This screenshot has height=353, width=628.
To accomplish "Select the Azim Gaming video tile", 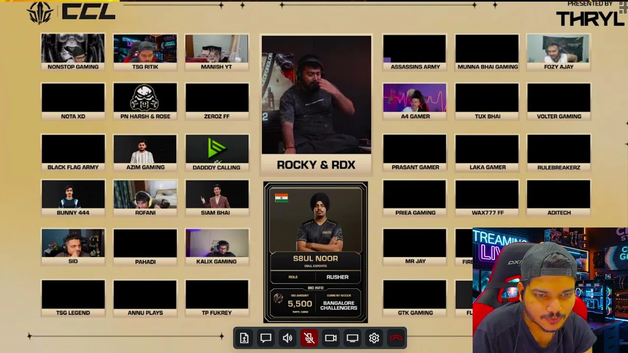I will click(x=145, y=153).
